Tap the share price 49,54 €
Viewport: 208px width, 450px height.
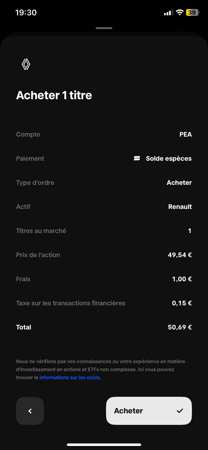pos(180,255)
